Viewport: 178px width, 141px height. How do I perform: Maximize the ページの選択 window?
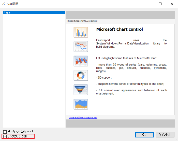pyautogui.click(x=160, y=4)
